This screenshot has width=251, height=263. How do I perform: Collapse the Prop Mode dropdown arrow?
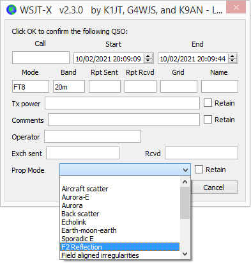coord(185,170)
